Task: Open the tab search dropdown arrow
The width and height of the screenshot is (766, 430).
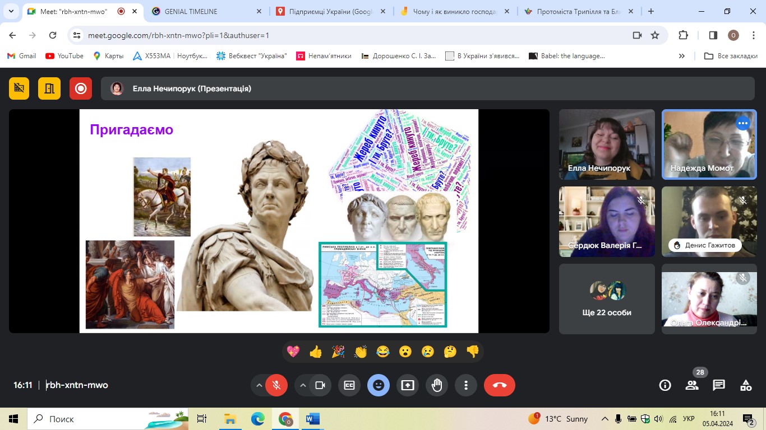Action: (x=11, y=11)
